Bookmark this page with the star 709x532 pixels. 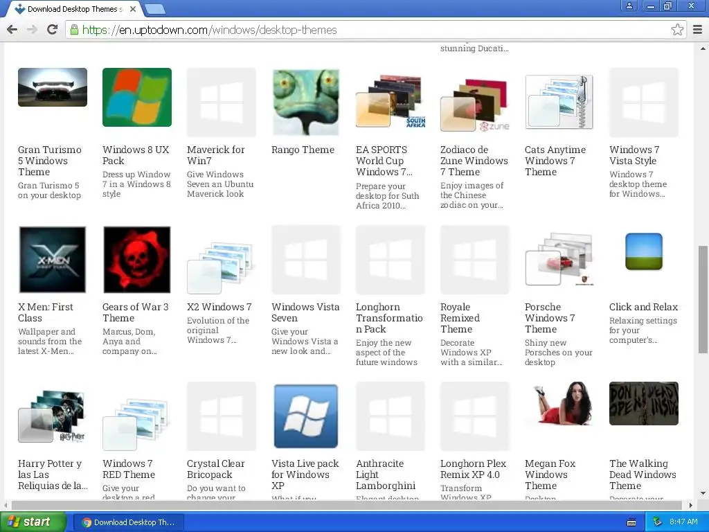pos(677,30)
